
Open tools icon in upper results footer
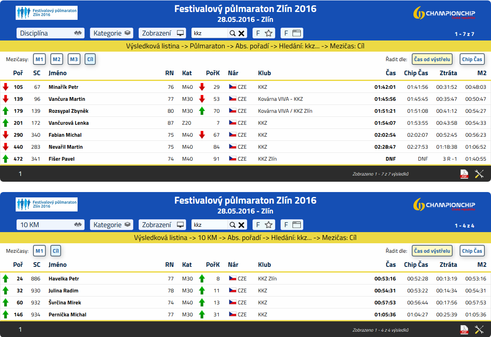(479, 174)
